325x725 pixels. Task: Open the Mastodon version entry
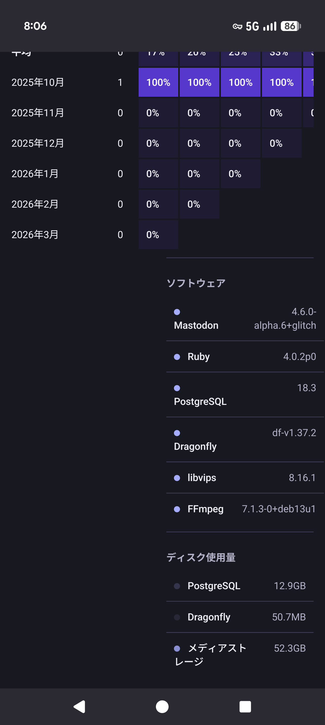tap(245, 319)
